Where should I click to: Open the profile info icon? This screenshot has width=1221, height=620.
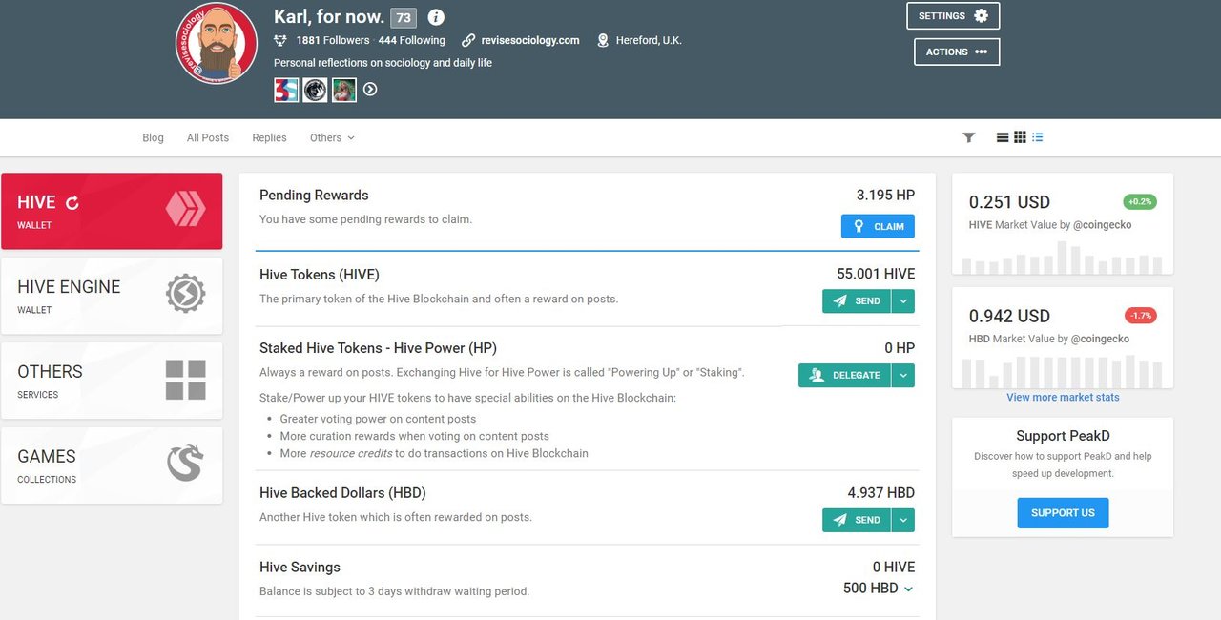click(436, 17)
